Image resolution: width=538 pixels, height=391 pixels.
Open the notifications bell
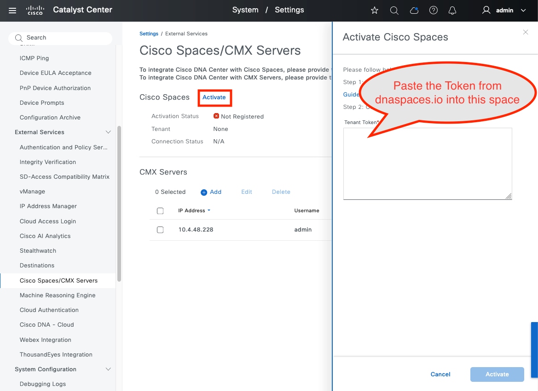(x=452, y=10)
